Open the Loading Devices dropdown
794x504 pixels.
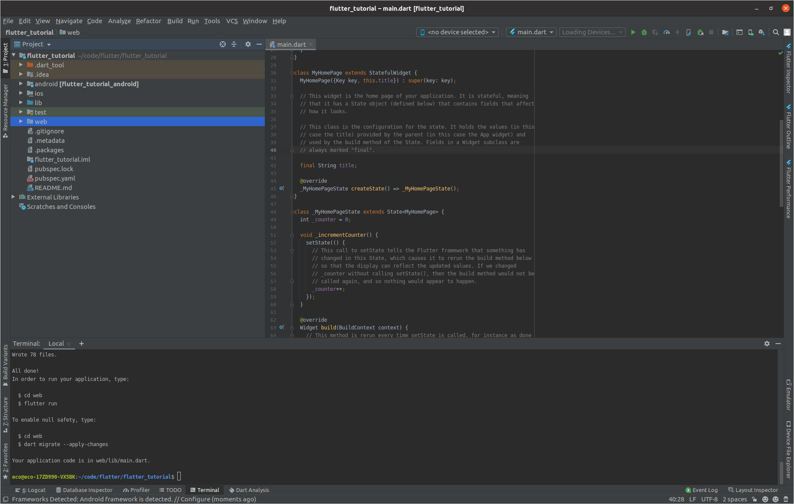tap(592, 32)
